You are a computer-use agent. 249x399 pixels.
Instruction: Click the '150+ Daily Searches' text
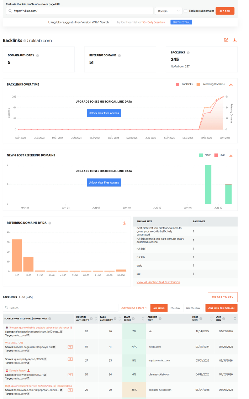coord(153,22)
